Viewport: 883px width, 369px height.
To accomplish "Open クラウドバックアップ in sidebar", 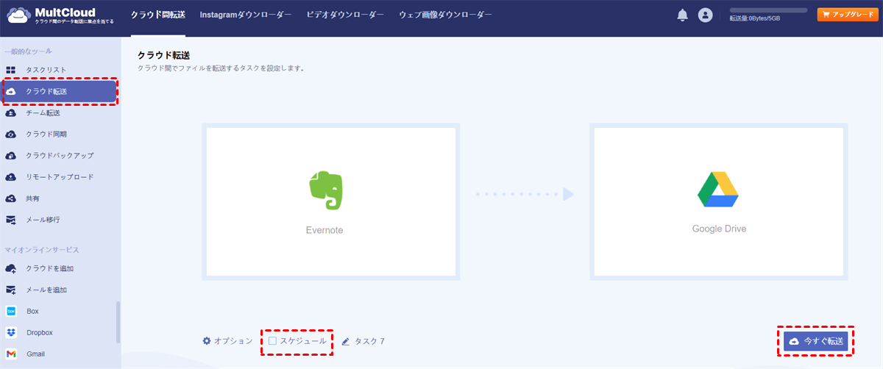I will point(60,155).
